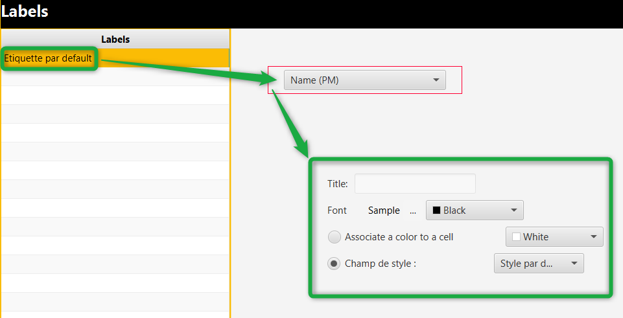Viewport: 623px width, 318px height.
Task: Click the white color swatch square
Action: coord(516,237)
